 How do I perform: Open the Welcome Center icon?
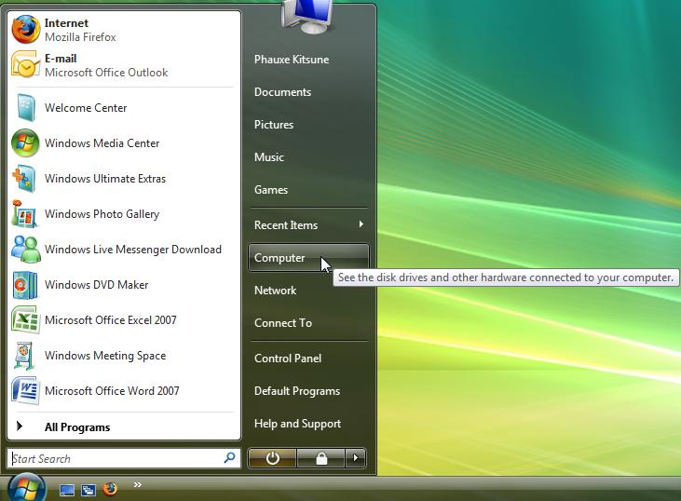pyautogui.click(x=26, y=108)
